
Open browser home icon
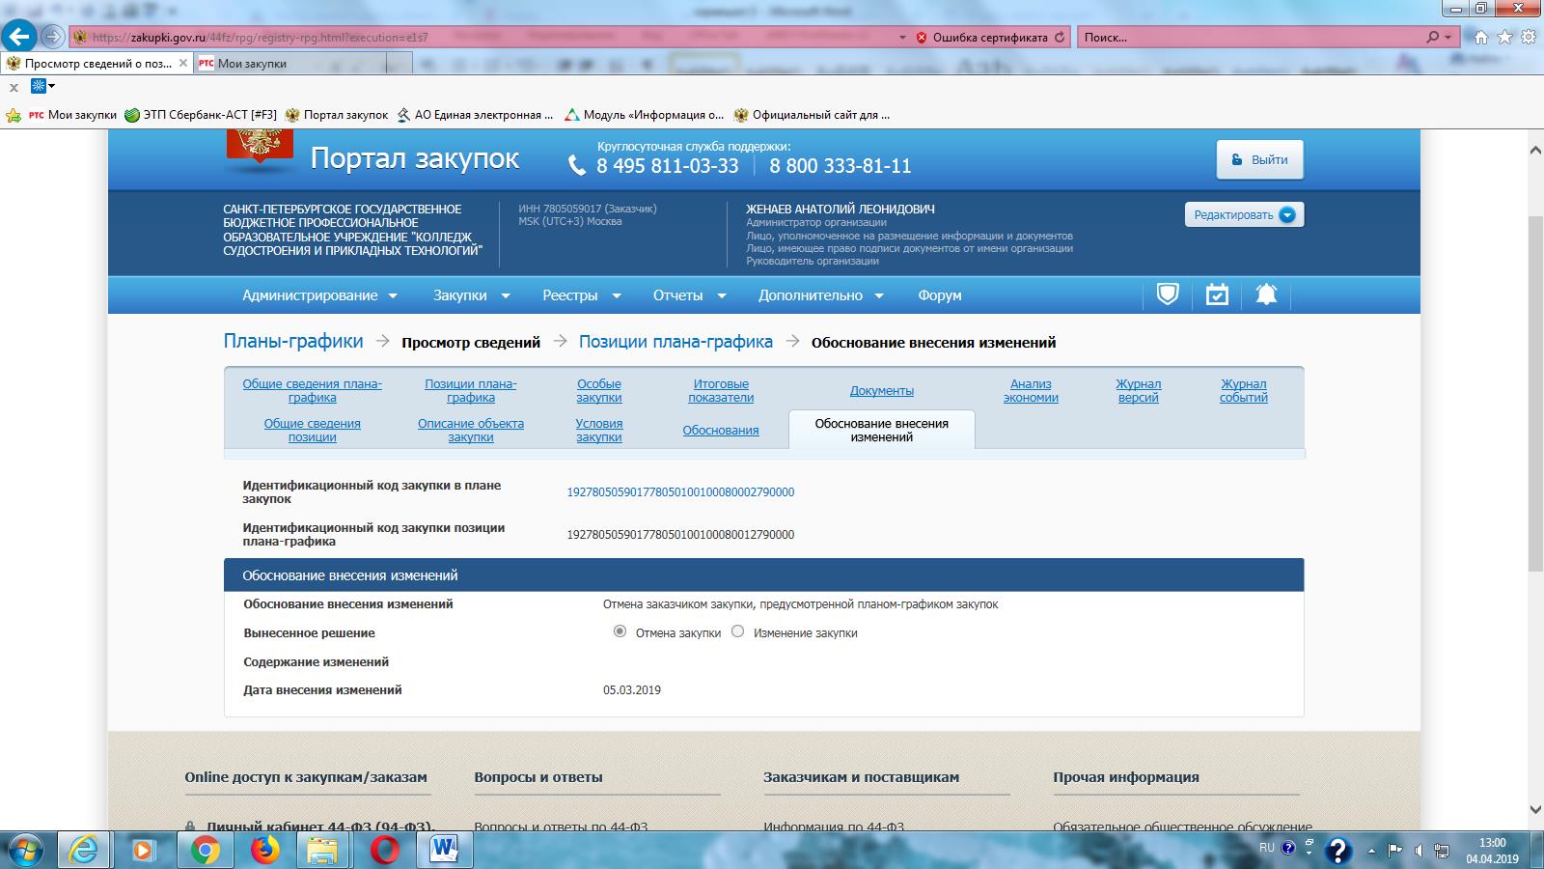pos(1481,38)
